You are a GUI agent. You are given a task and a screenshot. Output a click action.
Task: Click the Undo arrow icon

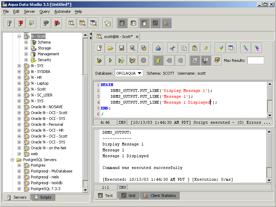[x=206, y=48]
